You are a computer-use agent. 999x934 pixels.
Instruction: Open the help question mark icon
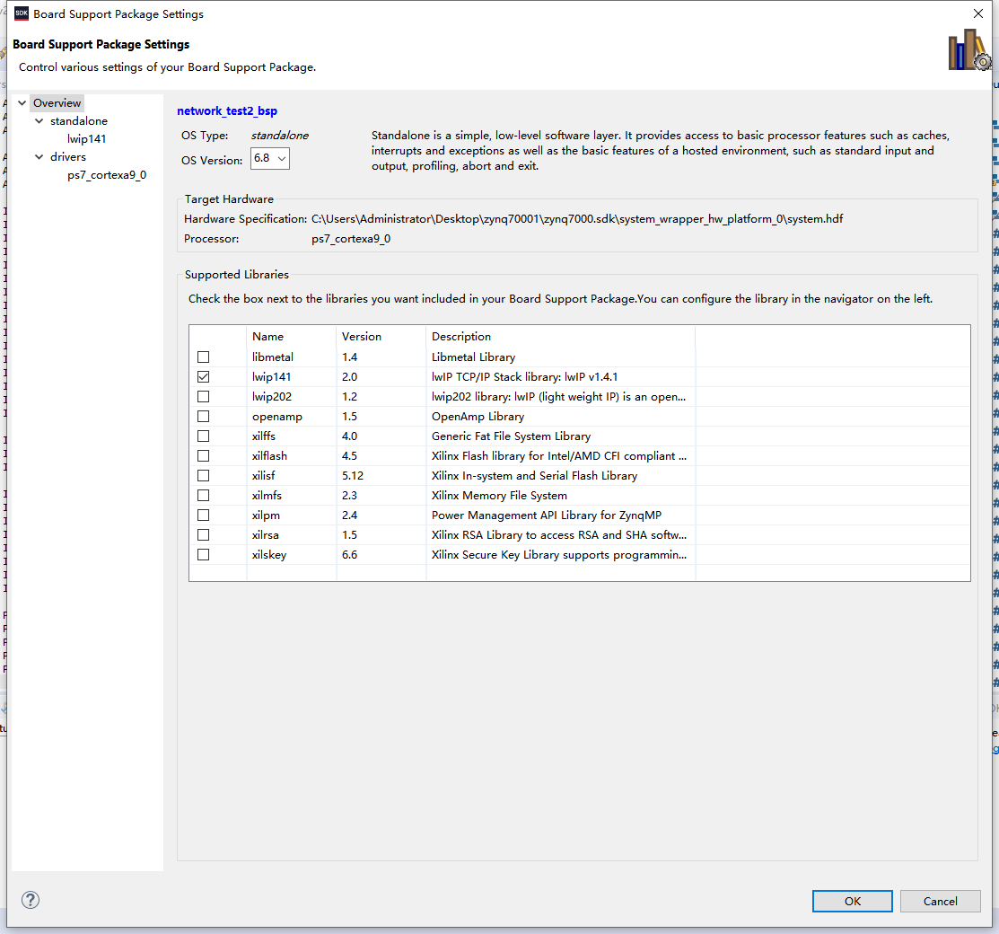(31, 900)
